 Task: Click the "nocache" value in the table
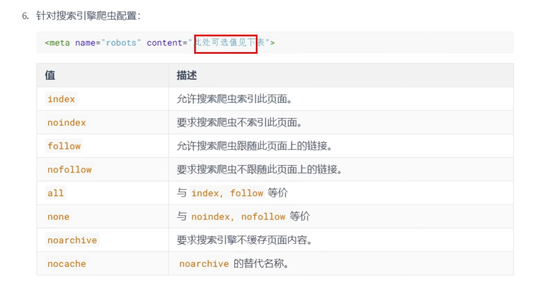(67, 264)
